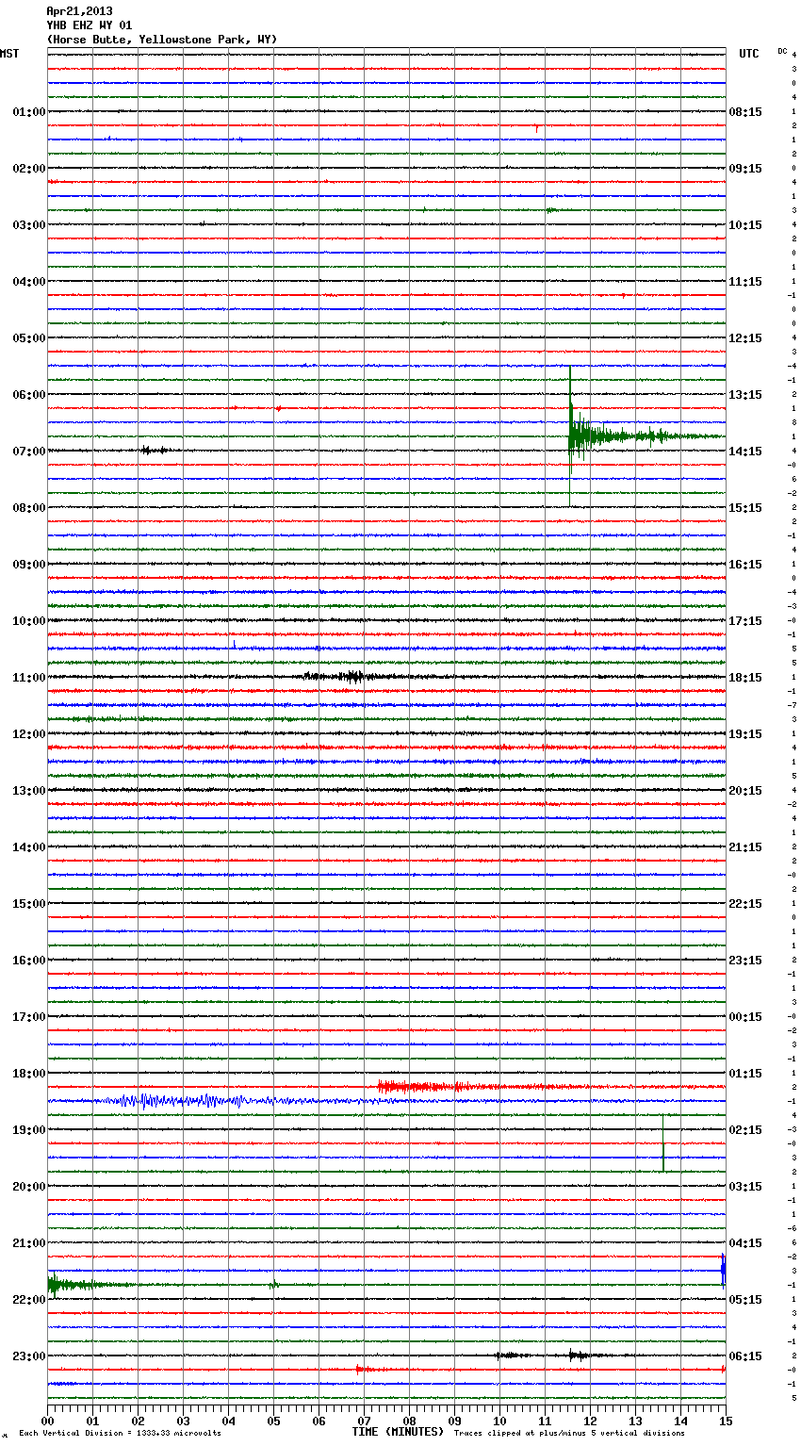Click the 00 minute axis label
The width and height of the screenshot is (801, 1446).
point(48,1421)
